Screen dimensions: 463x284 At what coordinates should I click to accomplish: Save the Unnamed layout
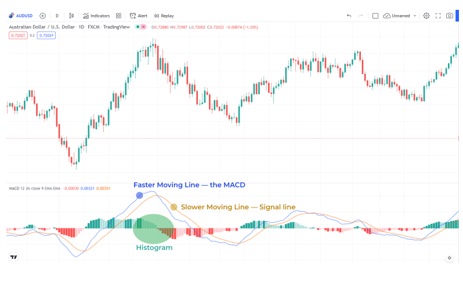[x=396, y=16]
